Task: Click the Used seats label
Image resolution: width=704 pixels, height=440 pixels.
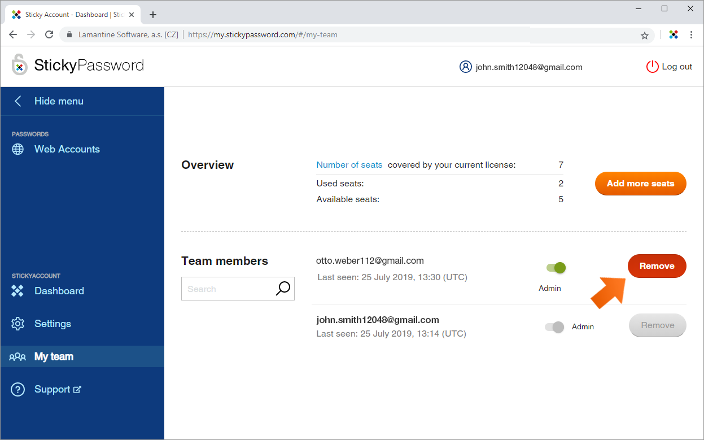Action: (x=340, y=184)
